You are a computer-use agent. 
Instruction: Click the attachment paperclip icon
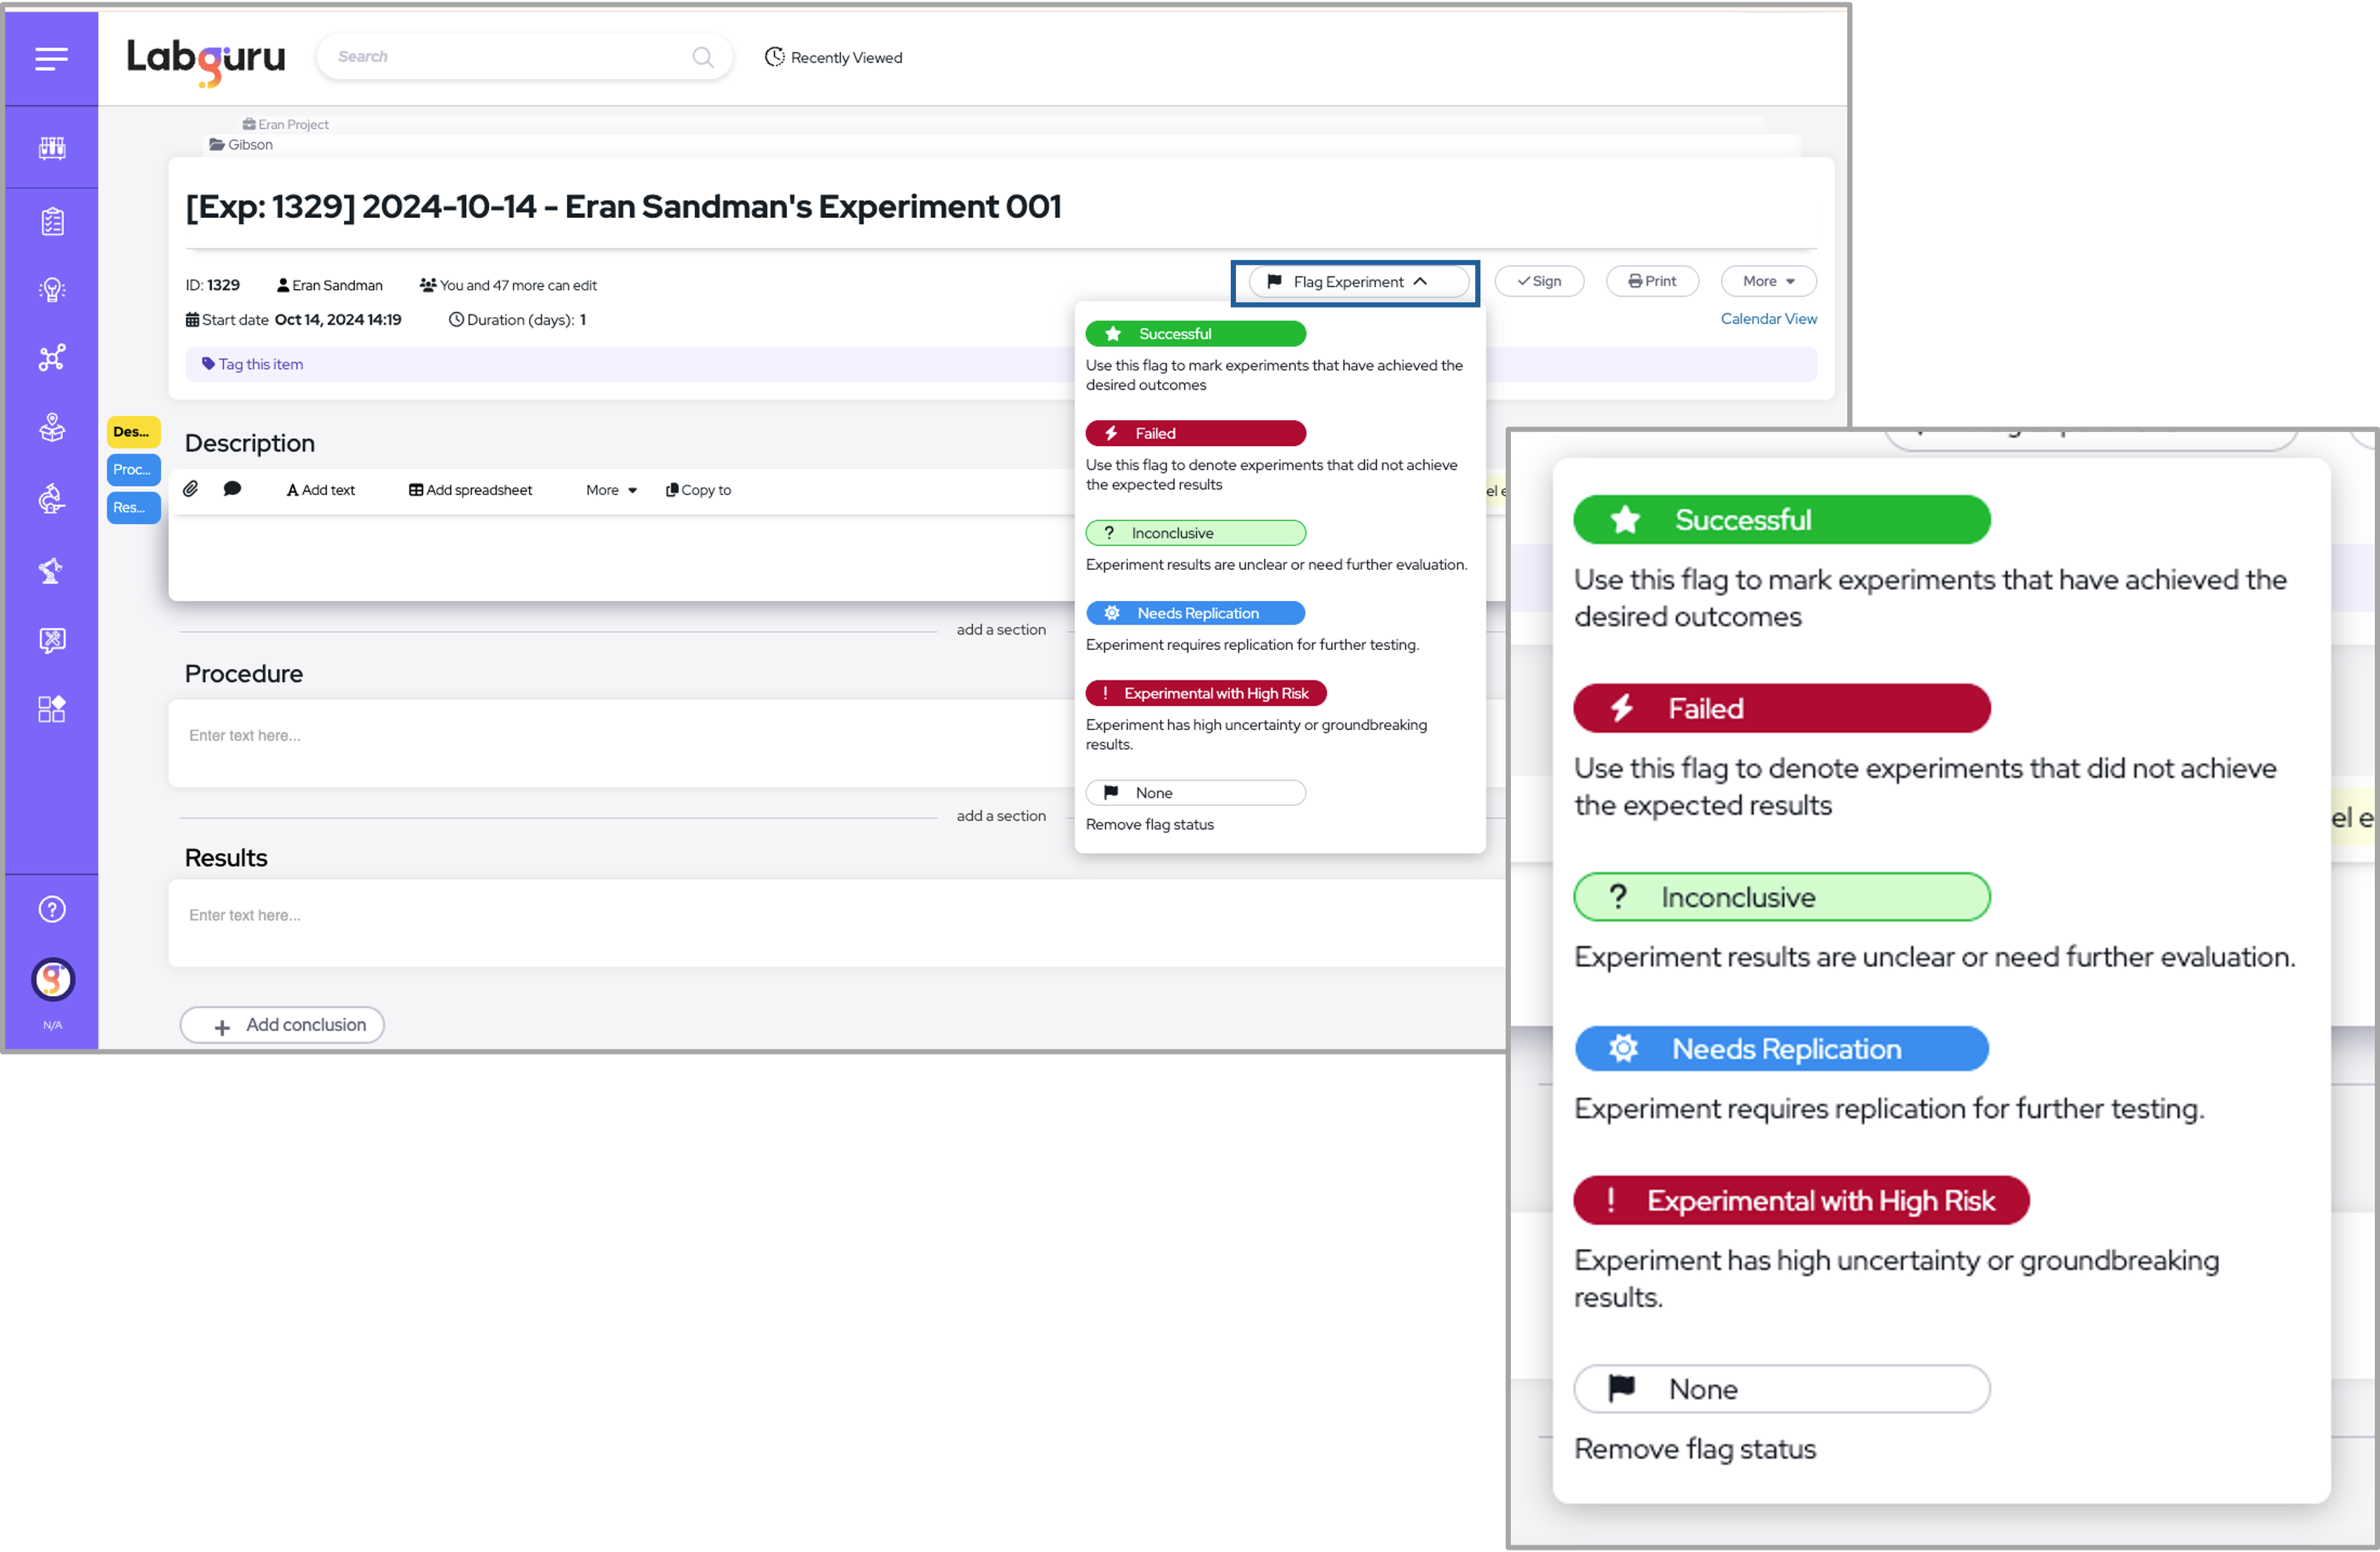click(191, 488)
